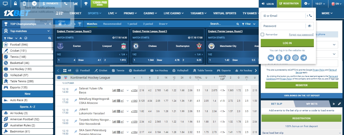Image resolution: width=344 pixels, height=135 pixels.
Task: Click the double arrow icon beside My Bets
Action: pyautogui.click(x=334, y=104)
